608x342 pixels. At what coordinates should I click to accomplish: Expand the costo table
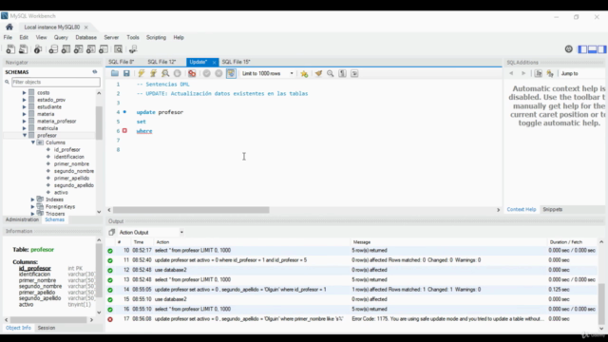pos(25,93)
